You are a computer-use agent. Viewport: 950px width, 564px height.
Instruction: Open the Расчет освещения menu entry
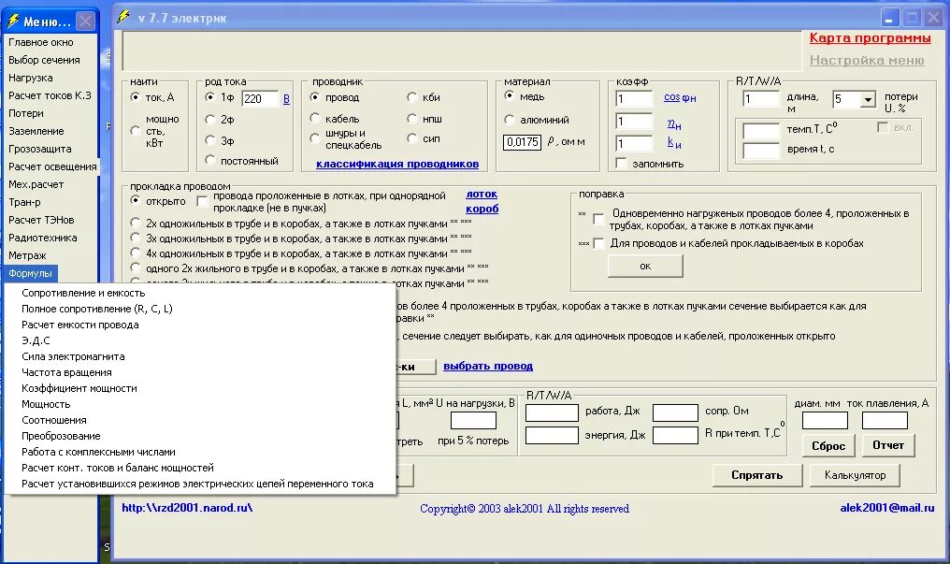click(x=52, y=166)
